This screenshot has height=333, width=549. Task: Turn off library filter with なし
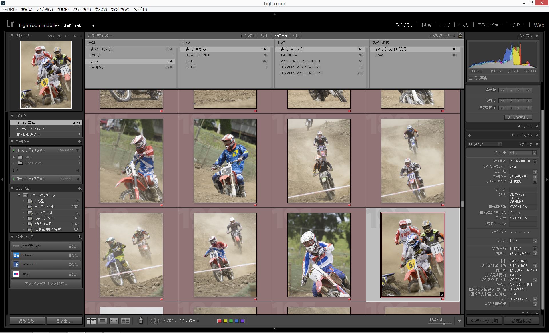(295, 35)
